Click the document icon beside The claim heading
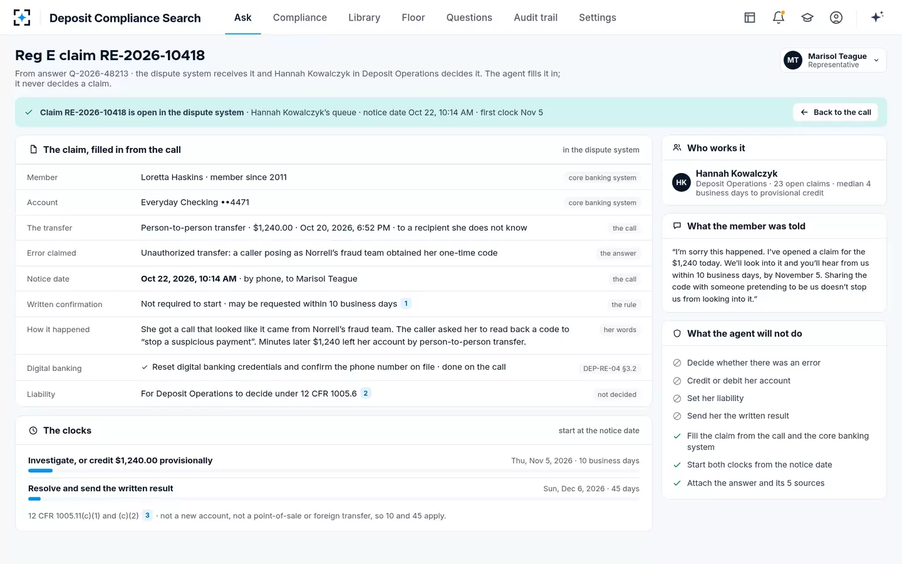 tap(33, 150)
